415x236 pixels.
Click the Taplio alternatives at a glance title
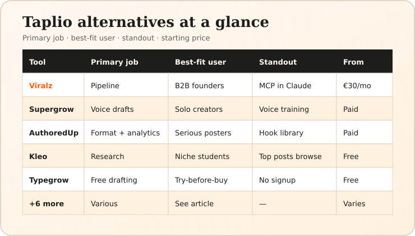(146, 22)
